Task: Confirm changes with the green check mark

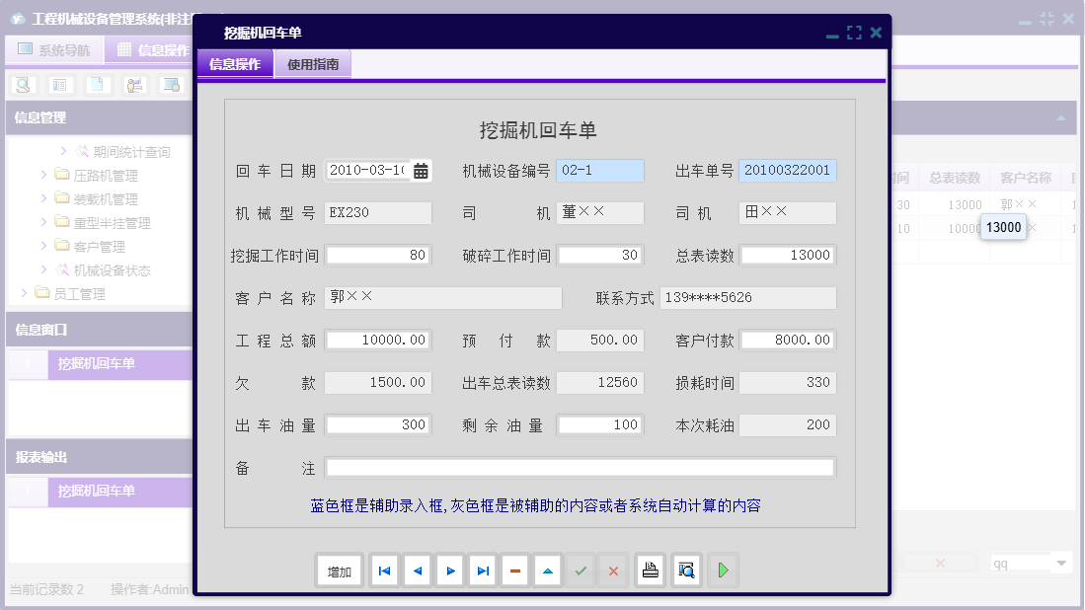Action: tap(581, 570)
